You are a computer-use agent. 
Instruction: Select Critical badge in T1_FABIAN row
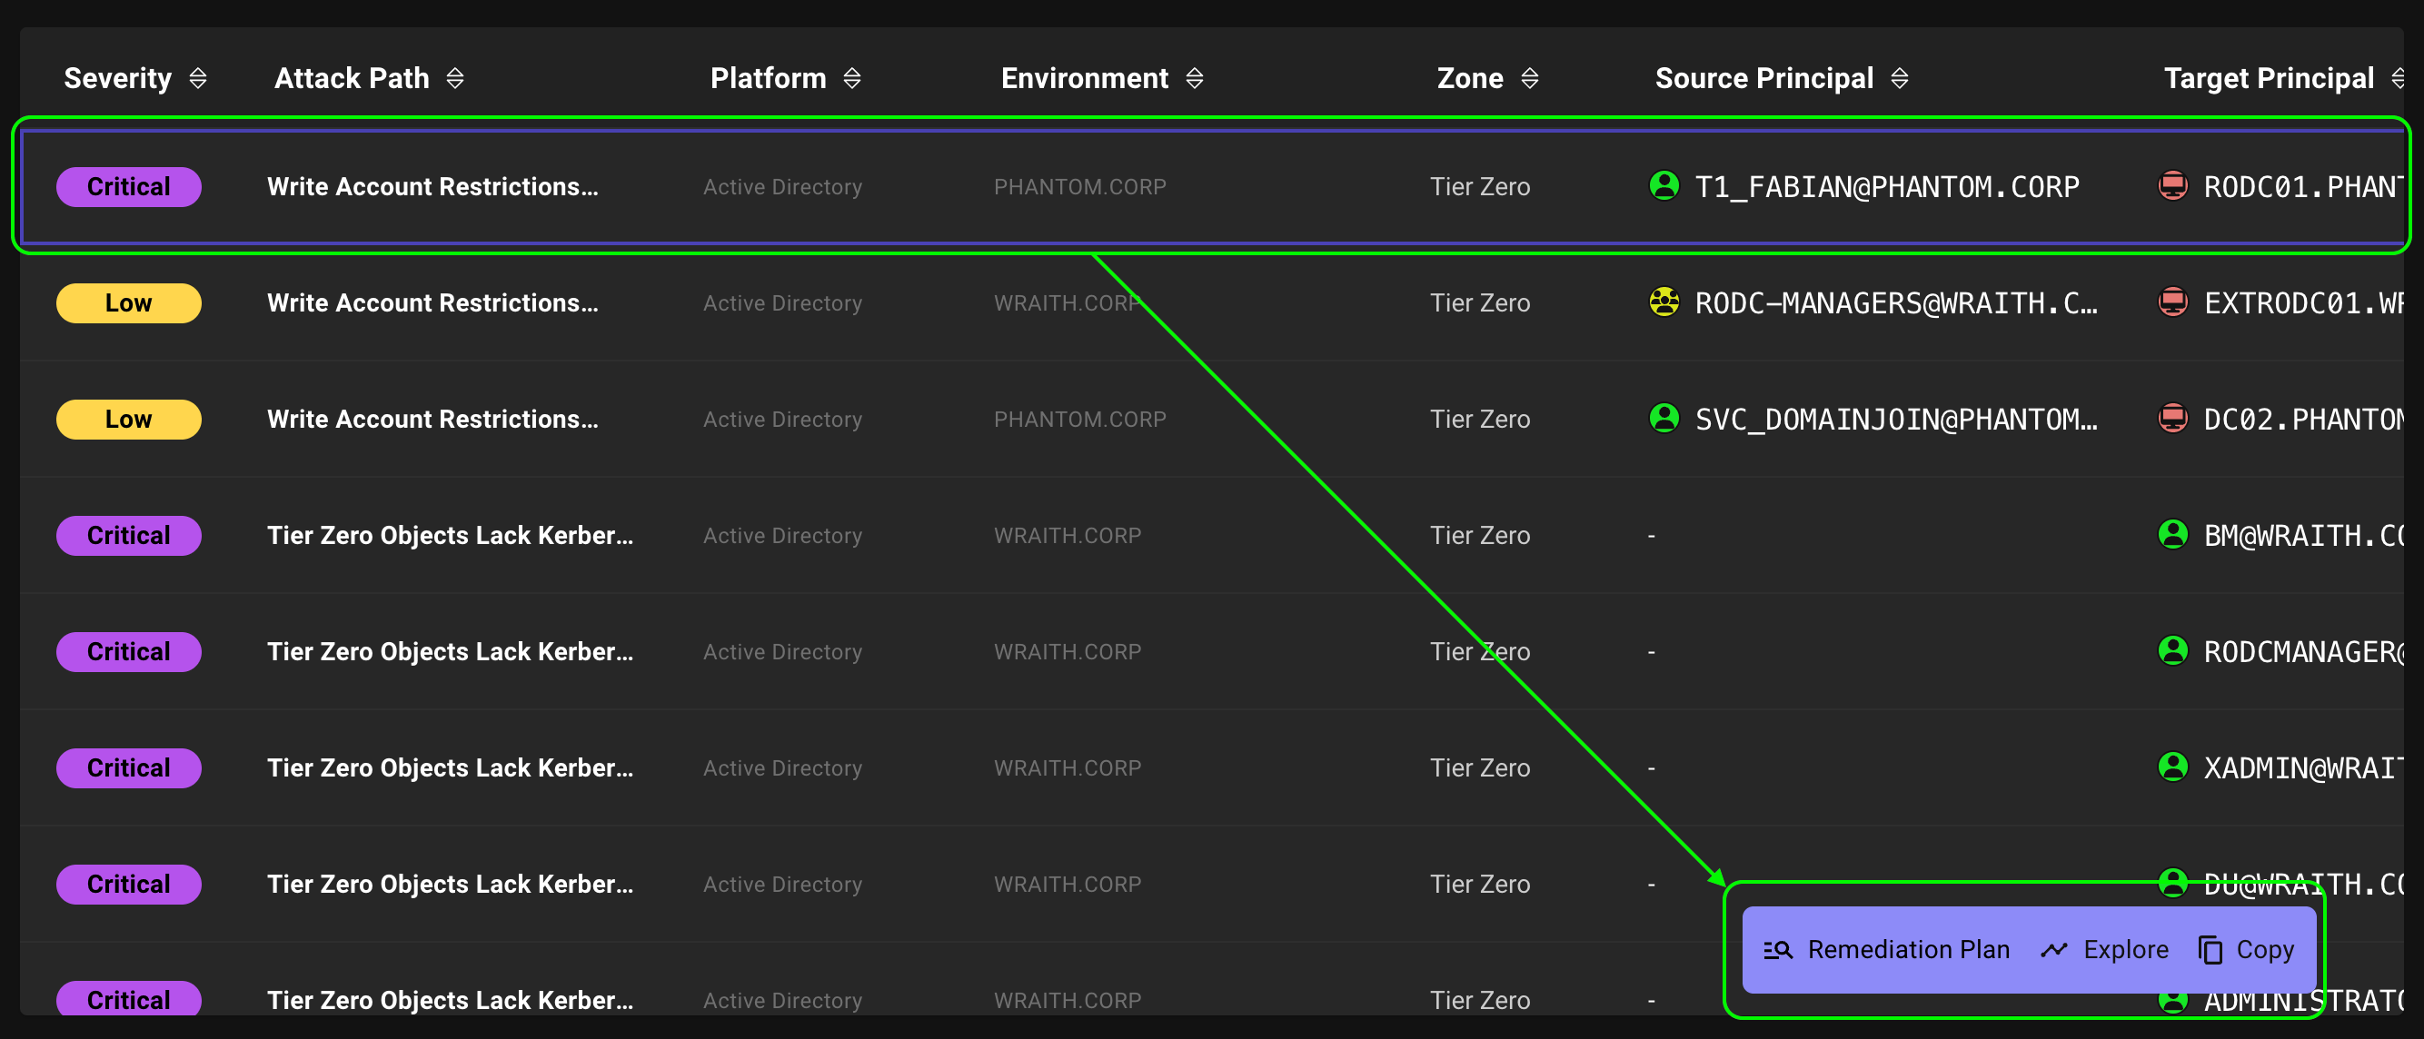click(129, 186)
